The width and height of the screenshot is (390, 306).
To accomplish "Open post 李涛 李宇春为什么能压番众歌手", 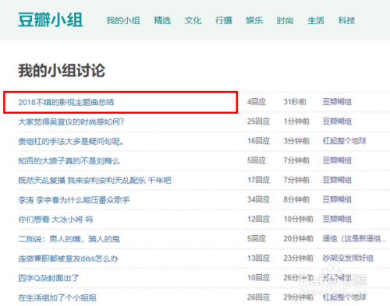I will pos(74,200).
